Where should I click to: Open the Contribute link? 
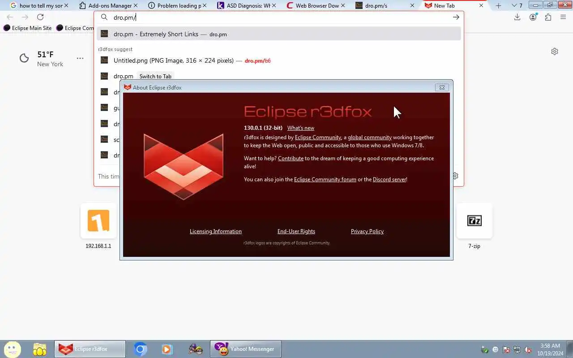click(x=291, y=158)
